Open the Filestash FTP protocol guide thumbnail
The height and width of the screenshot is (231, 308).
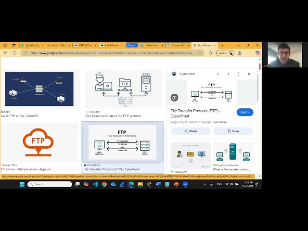(x=123, y=89)
